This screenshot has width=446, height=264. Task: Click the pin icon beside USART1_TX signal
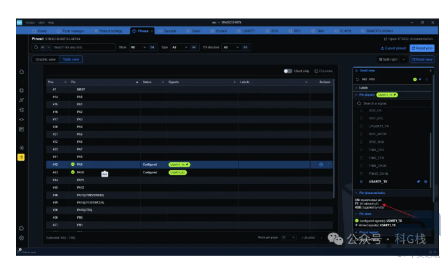pyautogui.click(x=418, y=181)
